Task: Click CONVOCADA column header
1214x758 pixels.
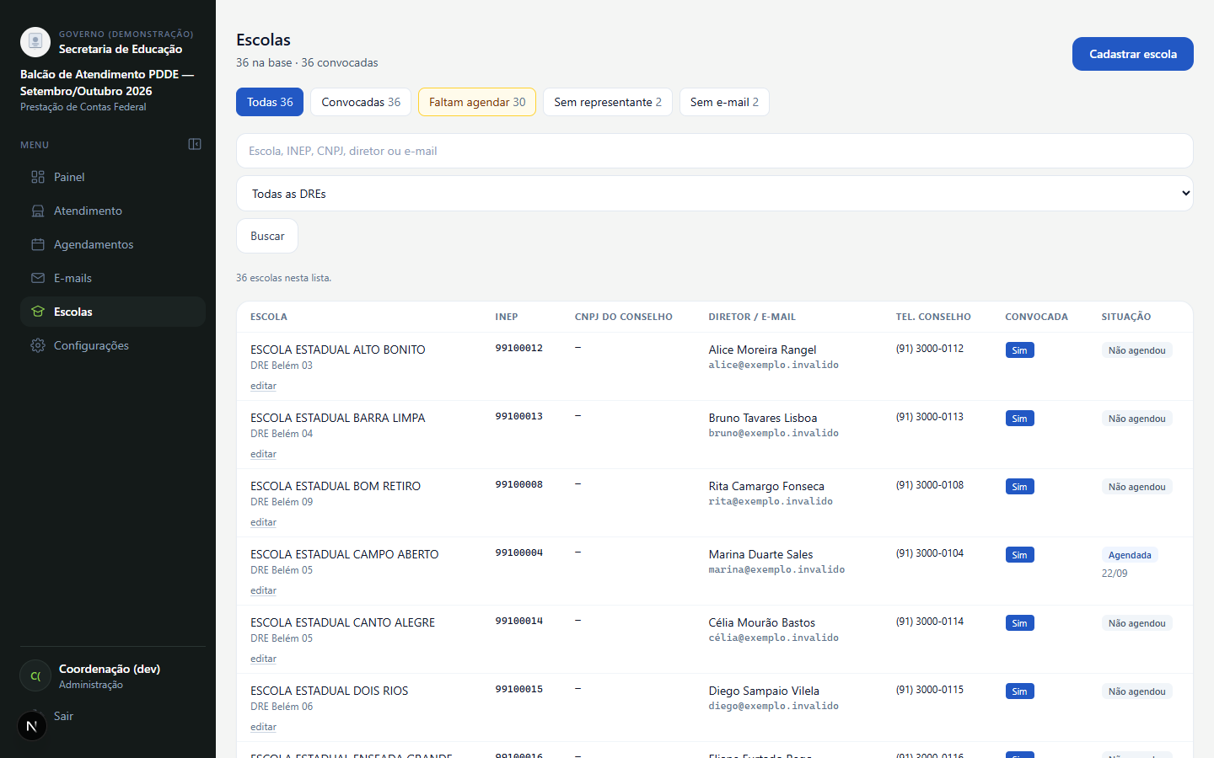Action: [x=1036, y=317]
